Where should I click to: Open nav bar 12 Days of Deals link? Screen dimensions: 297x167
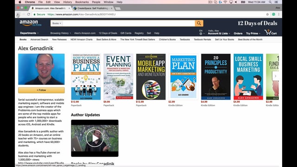tap(108, 33)
